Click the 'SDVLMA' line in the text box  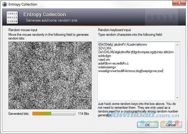pyautogui.click(x=105, y=48)
